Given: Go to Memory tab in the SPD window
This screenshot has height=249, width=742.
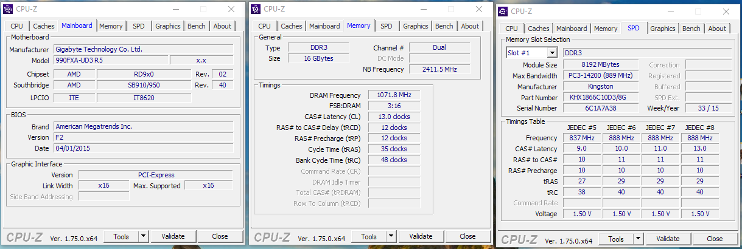Looking at the screenshot, I should [x=606, y=29].
